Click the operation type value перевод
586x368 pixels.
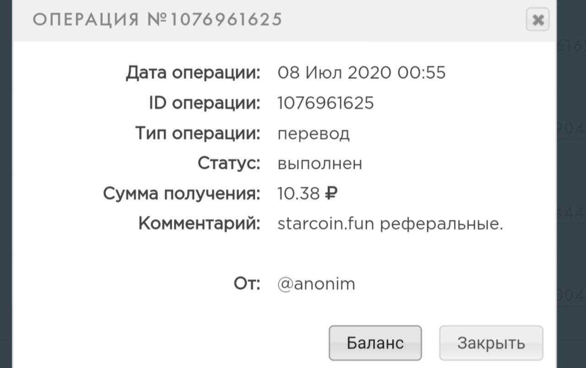pyautogui.click(x=314, y=134)
